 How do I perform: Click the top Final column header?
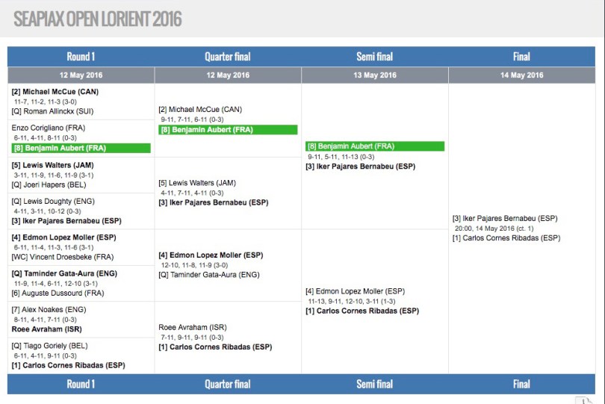pyautogui.click(x=521, y=57)
